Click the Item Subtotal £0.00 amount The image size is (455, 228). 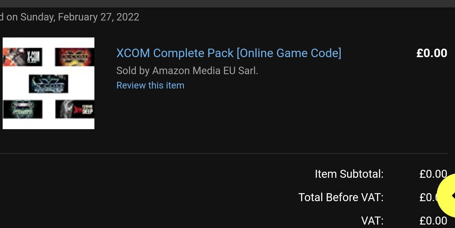pos(433,174)
